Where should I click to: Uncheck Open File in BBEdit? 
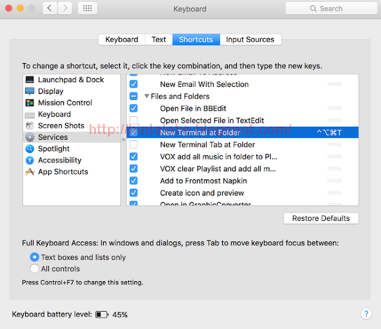tap(133, 108)
